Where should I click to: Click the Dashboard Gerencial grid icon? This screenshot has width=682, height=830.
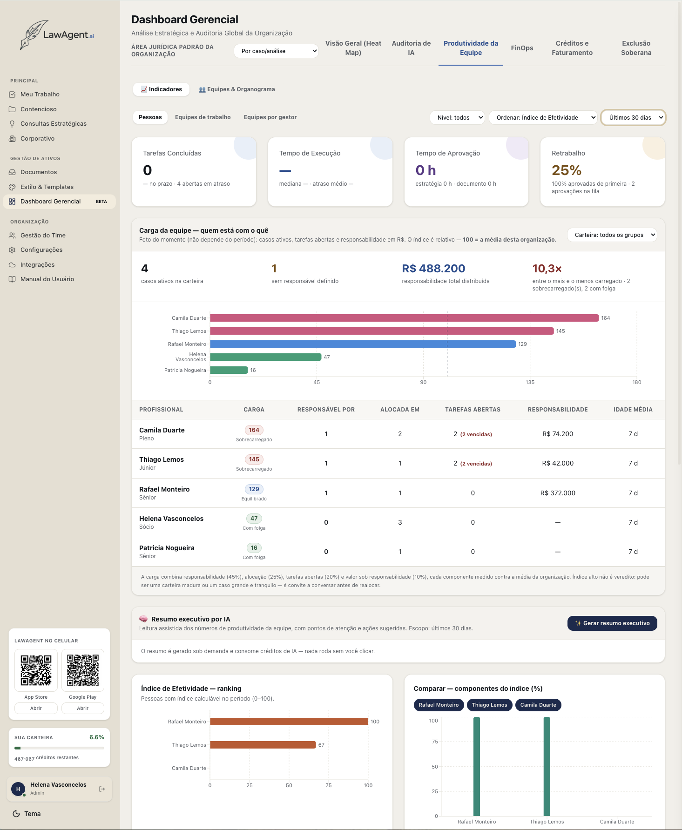click(x=12, y=202)
